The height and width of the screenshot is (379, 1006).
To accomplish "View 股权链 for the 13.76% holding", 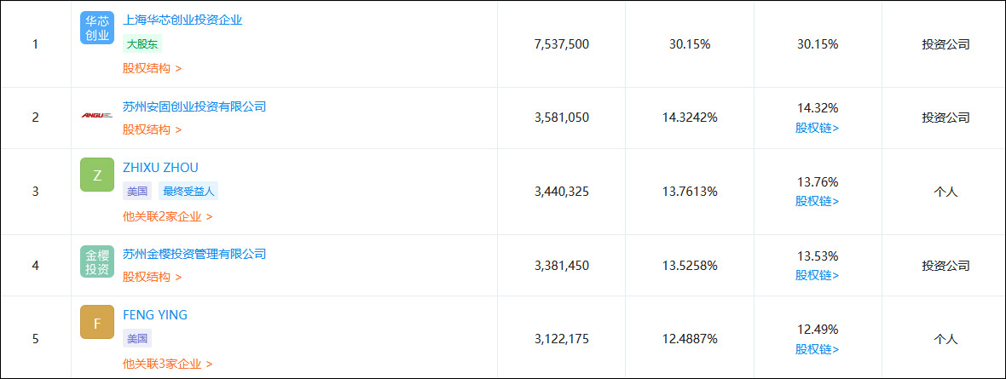I will [817, 201].
